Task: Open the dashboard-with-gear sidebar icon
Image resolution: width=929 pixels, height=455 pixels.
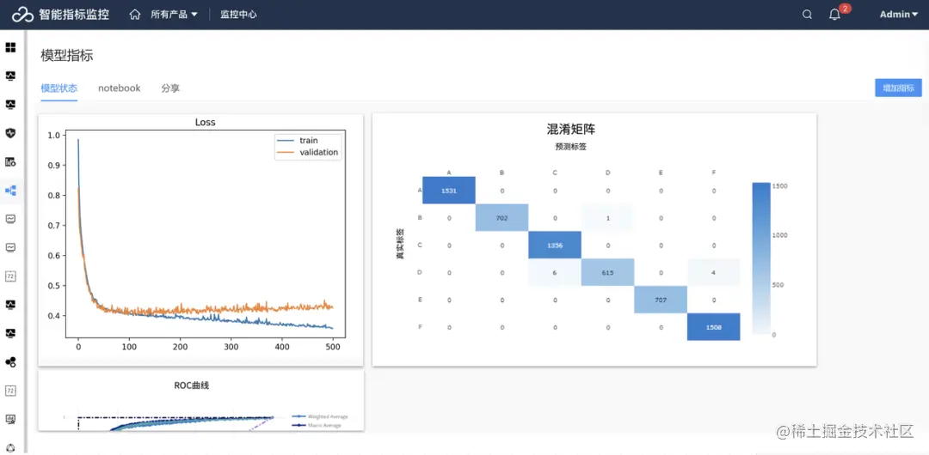Action: (x=10, y=161)
